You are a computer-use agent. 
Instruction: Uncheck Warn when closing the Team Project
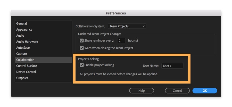click(82, 48)
